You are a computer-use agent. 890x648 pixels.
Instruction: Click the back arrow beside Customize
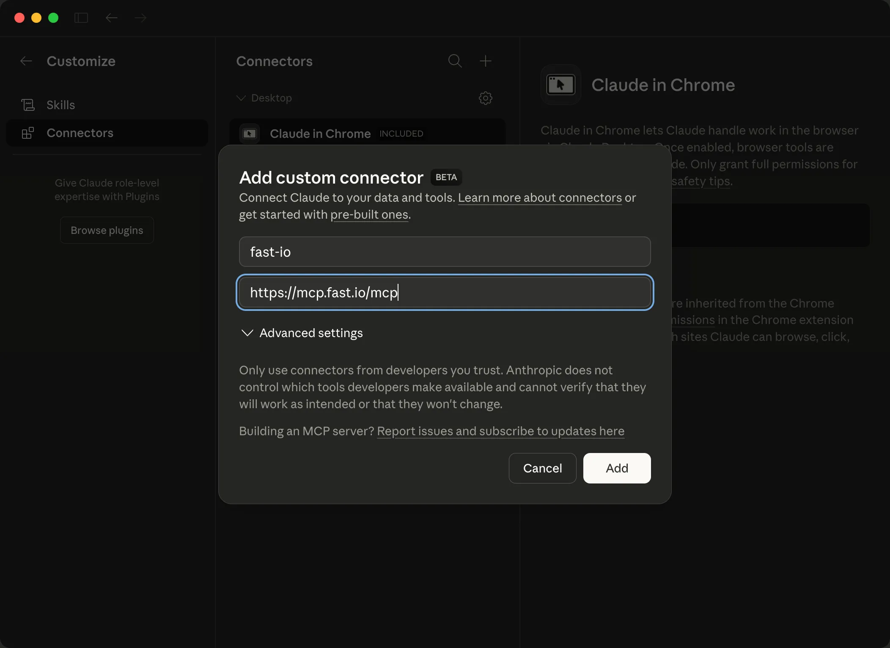[x=26, y=61]
